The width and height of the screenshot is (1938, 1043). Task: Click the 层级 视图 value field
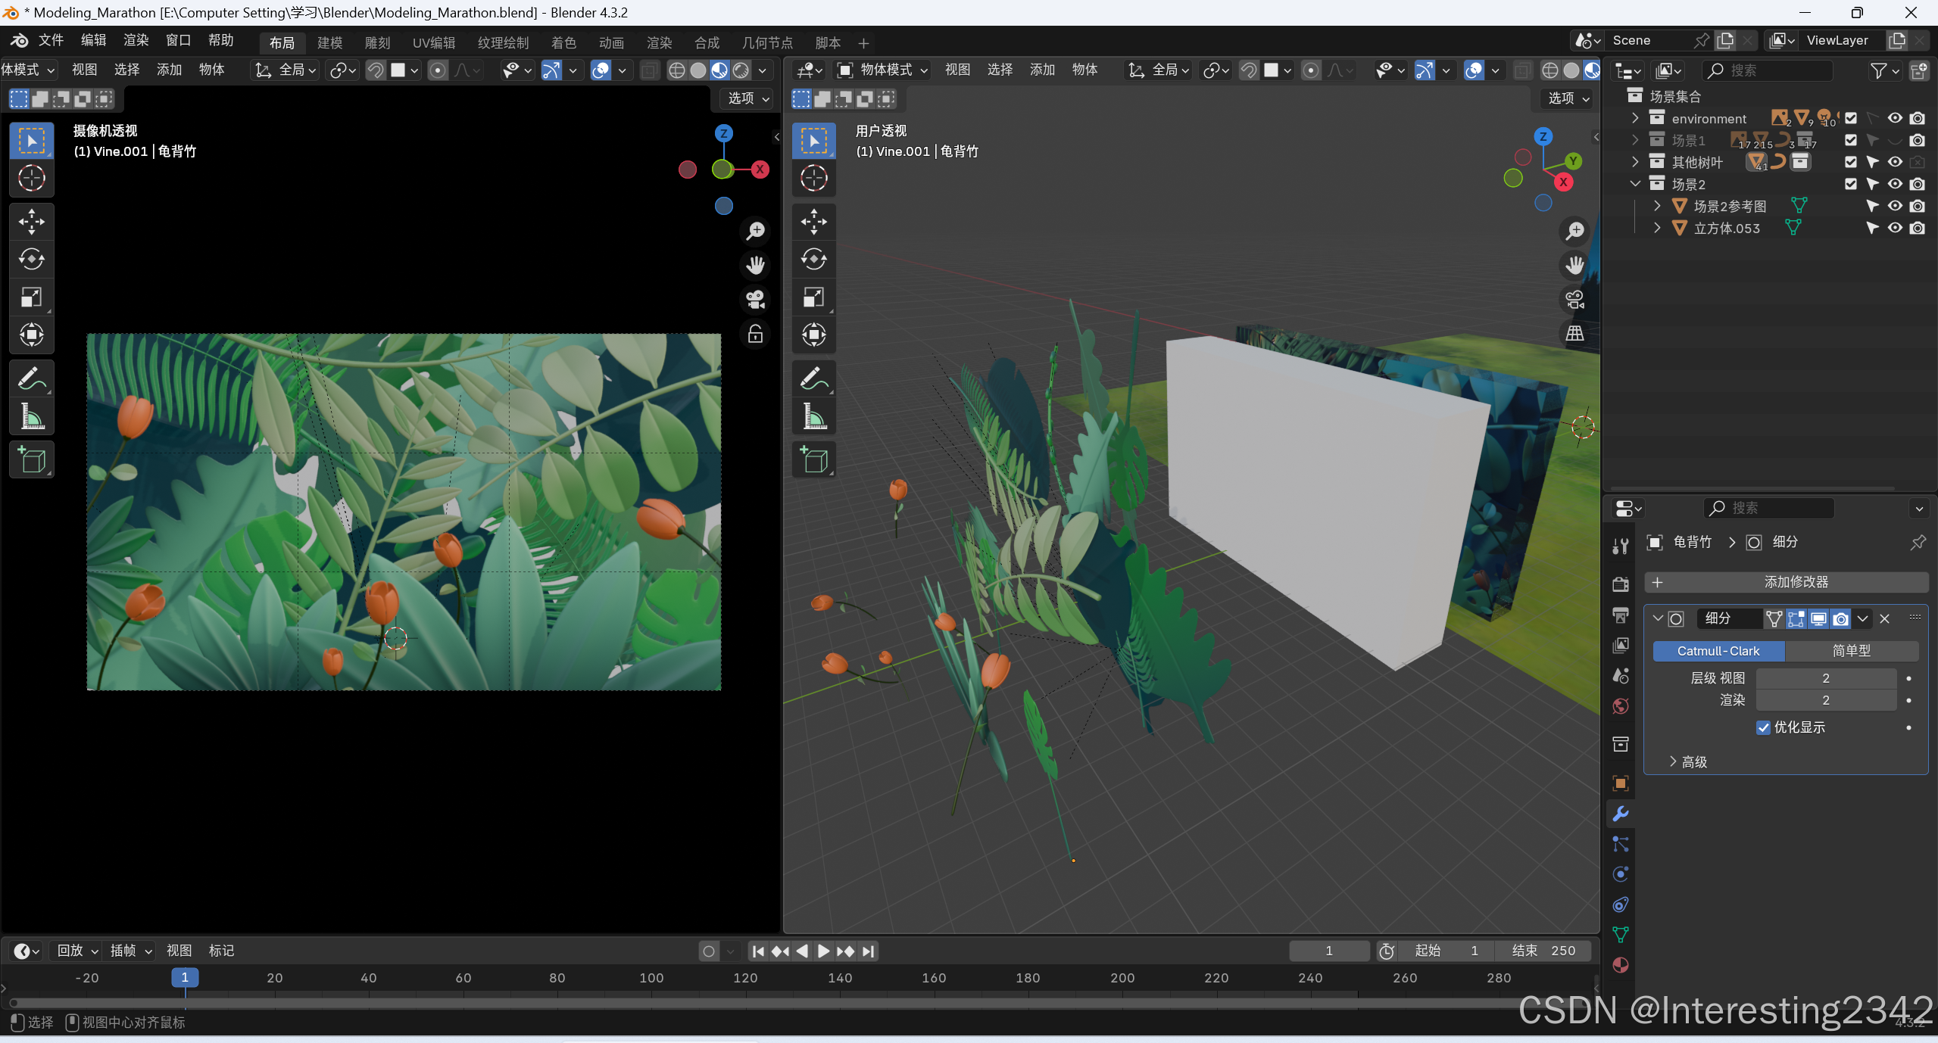point(1825,678)
